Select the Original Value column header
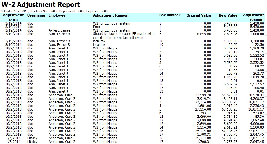 click(x=199, y=15)
